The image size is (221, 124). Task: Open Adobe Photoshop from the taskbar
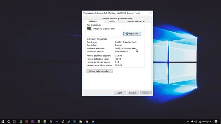point(75,122)
